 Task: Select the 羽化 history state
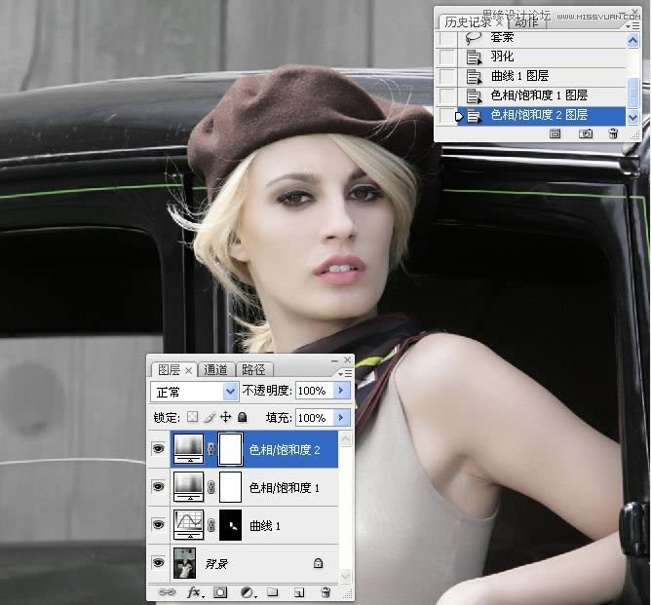click(502, 57)
